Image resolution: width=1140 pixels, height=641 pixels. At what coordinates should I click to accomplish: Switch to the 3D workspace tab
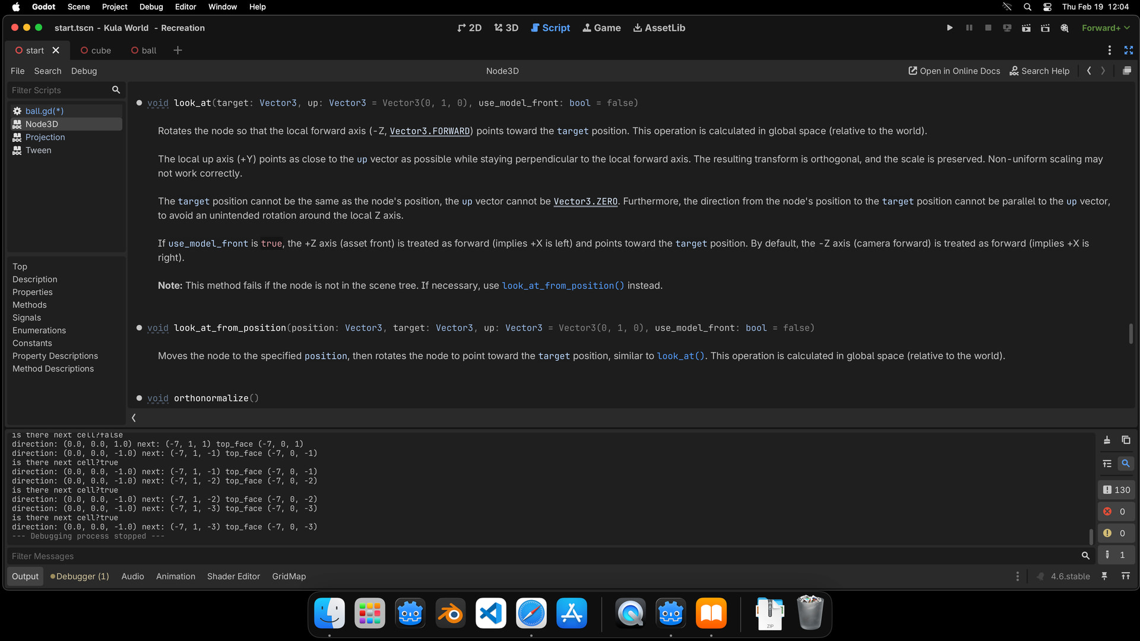[x=506, y=28]
